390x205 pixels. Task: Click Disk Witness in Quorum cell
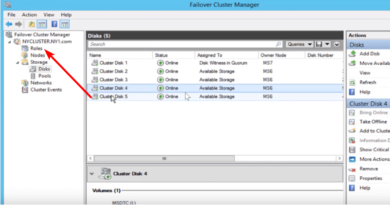tap(223, 63)
